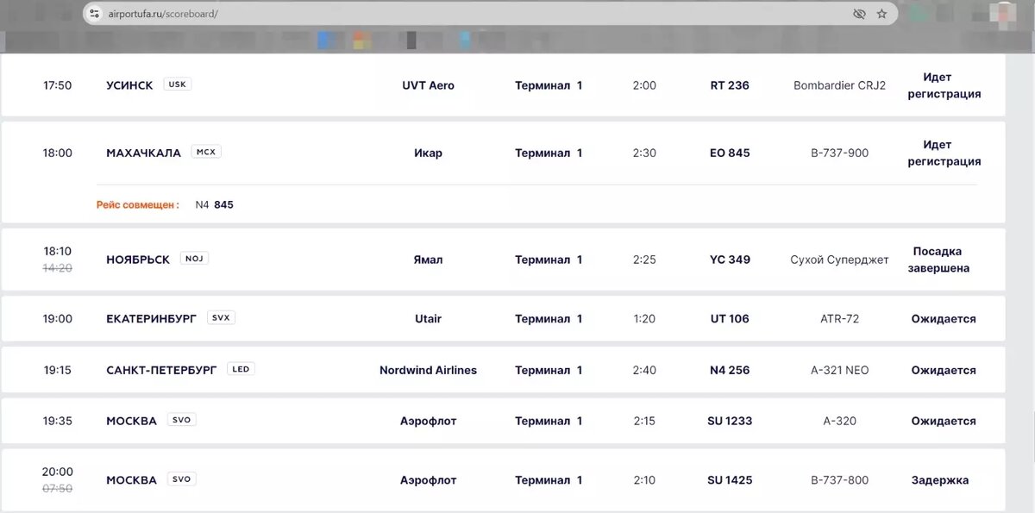Bookmark this page with the star icon

(x=881, y=14)
